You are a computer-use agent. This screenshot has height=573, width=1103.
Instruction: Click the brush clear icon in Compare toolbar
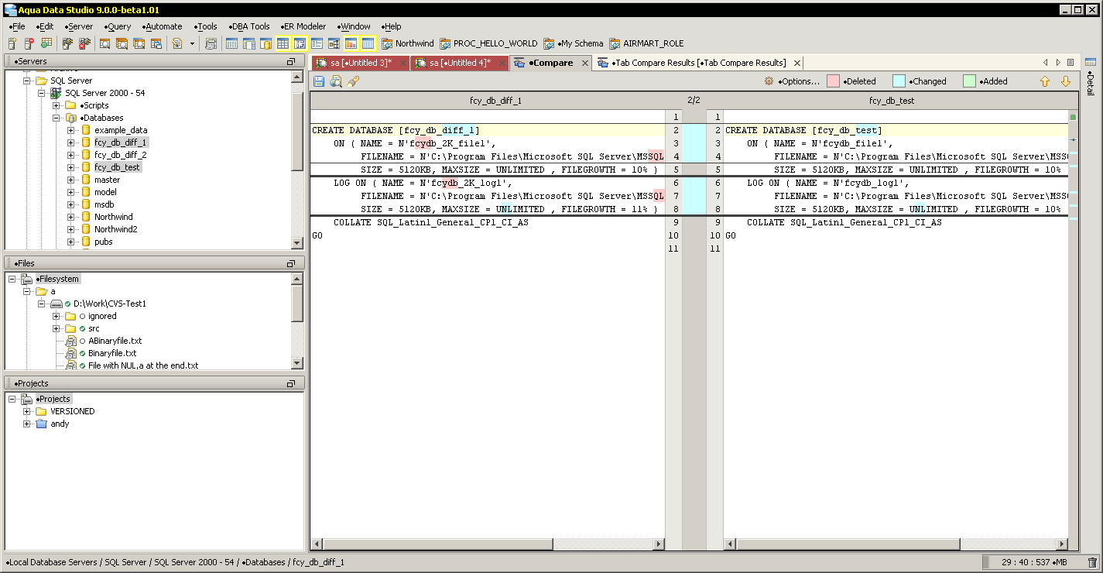pos(353,81)
